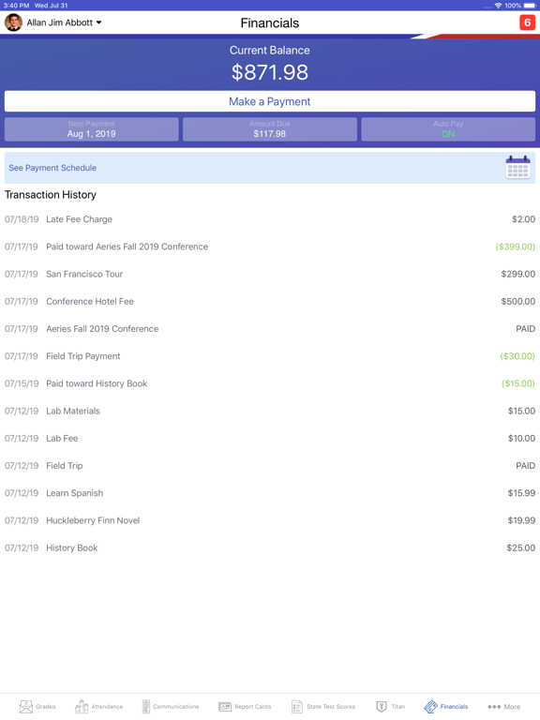This screenshot has height=720, width=540.
Task: Open the Grades tab icon
Action: (26, 706)
